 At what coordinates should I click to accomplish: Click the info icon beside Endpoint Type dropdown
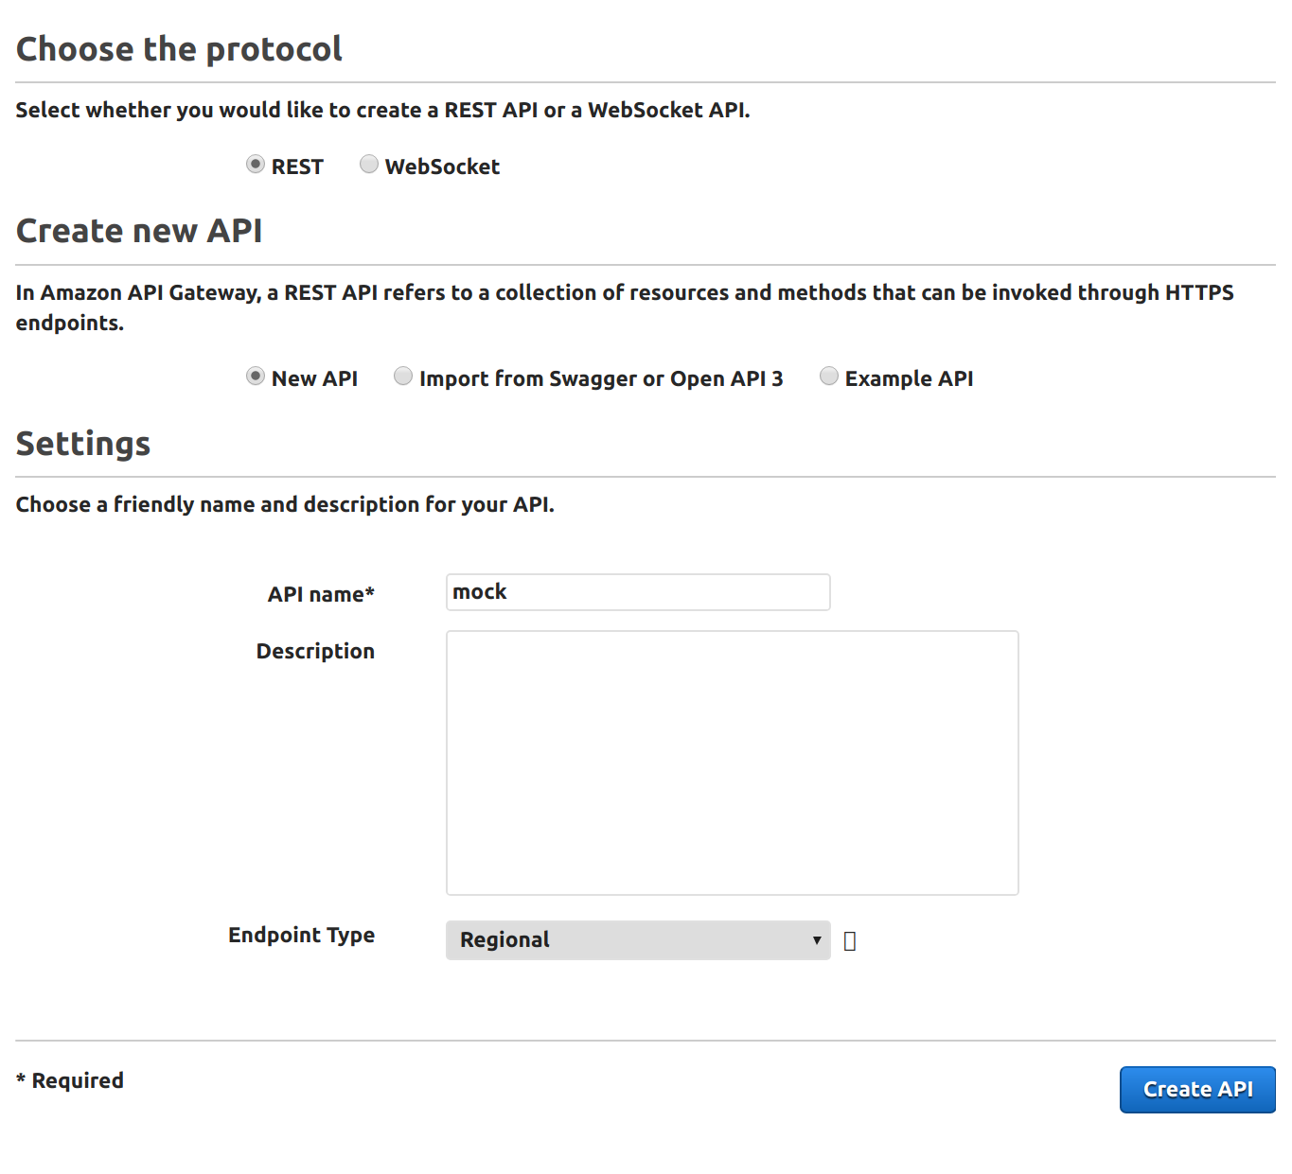(x=850, y=941)
